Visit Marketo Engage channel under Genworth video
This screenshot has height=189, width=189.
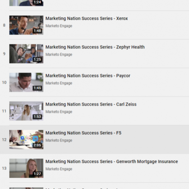(x=59, y=169)
